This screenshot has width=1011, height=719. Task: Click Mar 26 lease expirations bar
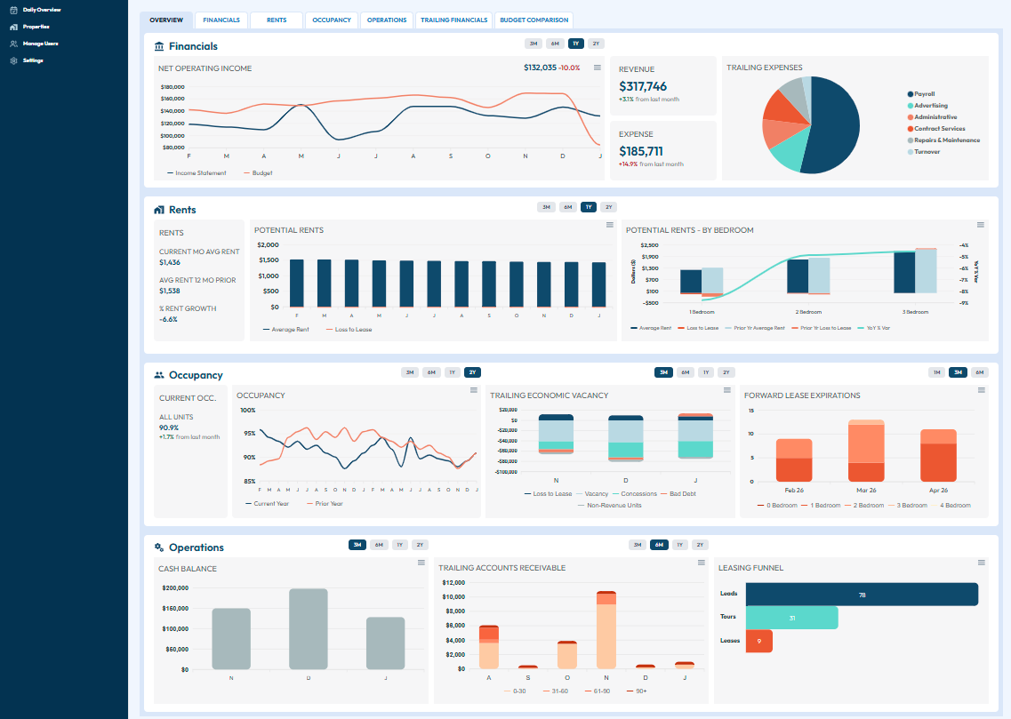(x=866, y=451)
